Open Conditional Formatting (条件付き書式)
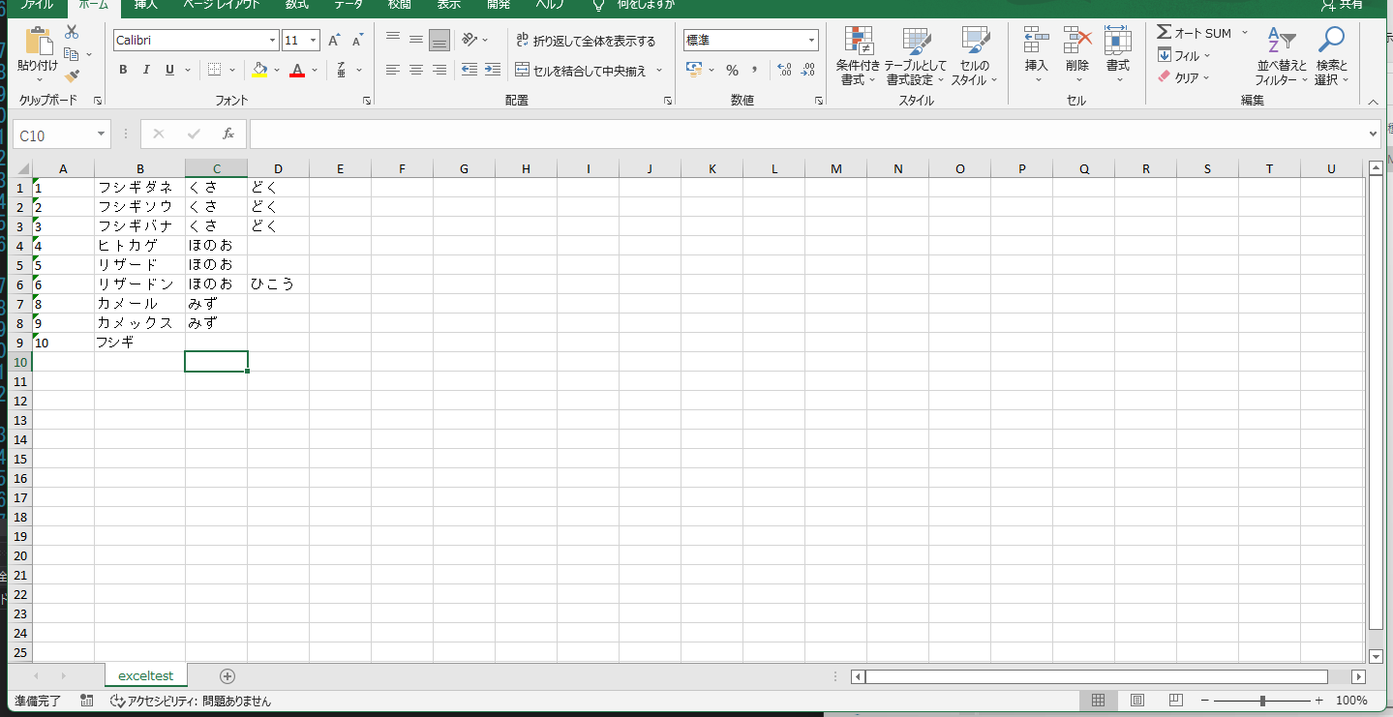 point(859,56)
